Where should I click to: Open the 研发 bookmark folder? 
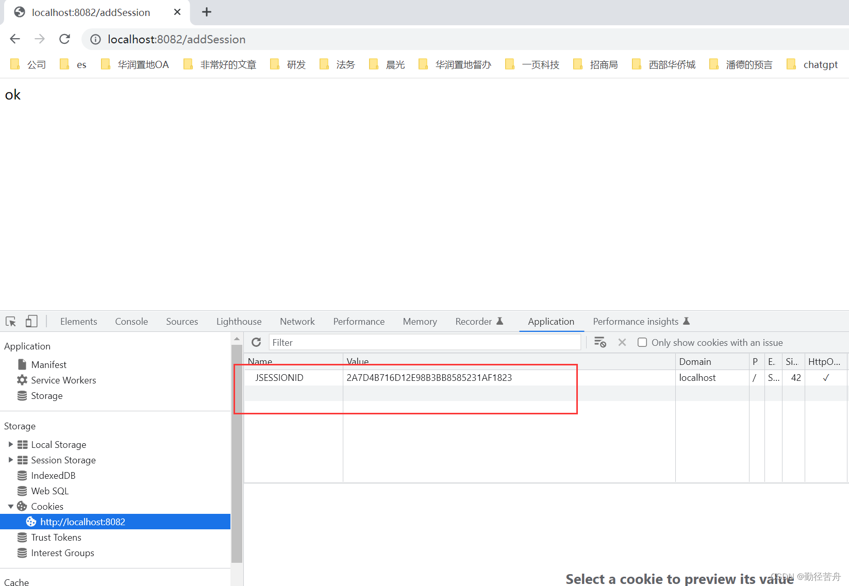pos(288,64)
